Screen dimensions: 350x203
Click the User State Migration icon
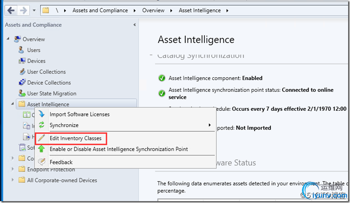click(x=21, y=94)
